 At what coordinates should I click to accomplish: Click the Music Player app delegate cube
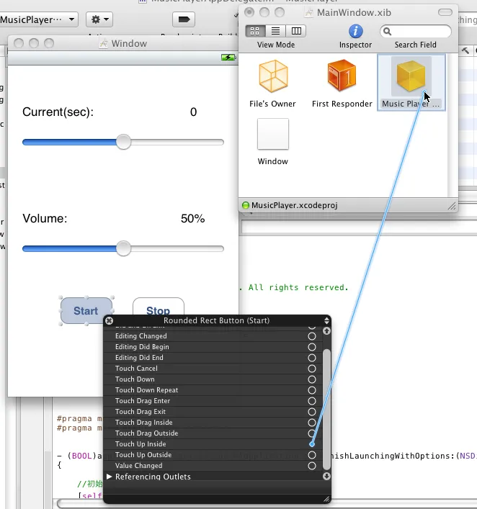(x=410, y=77)
